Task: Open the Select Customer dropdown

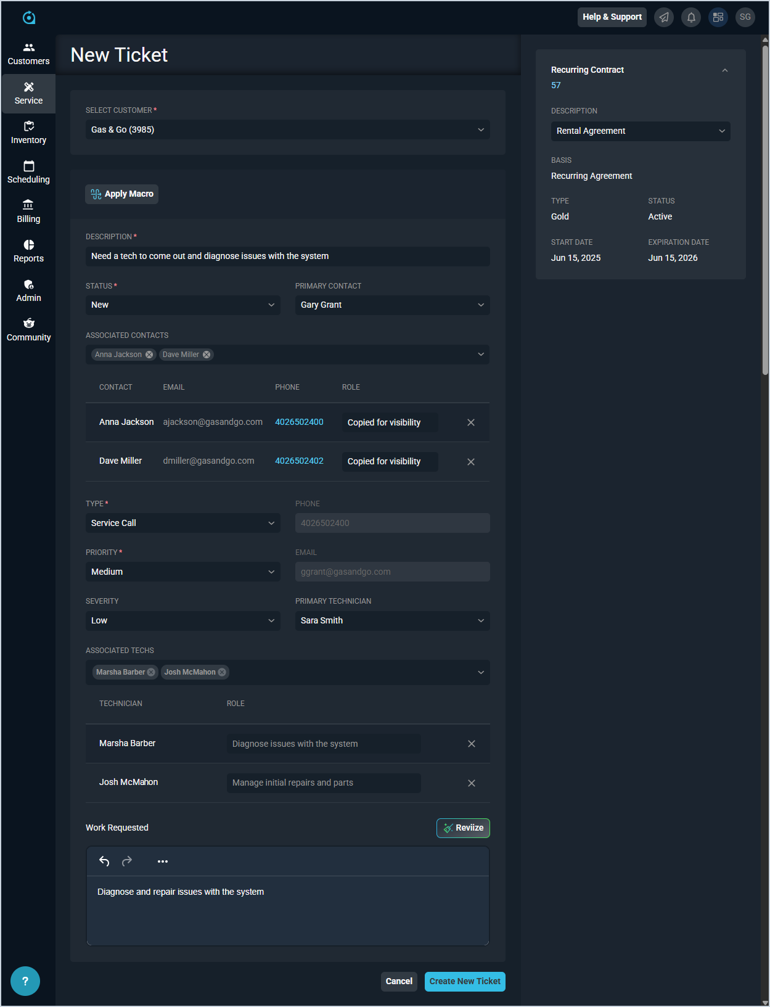Action: (287, 129)
